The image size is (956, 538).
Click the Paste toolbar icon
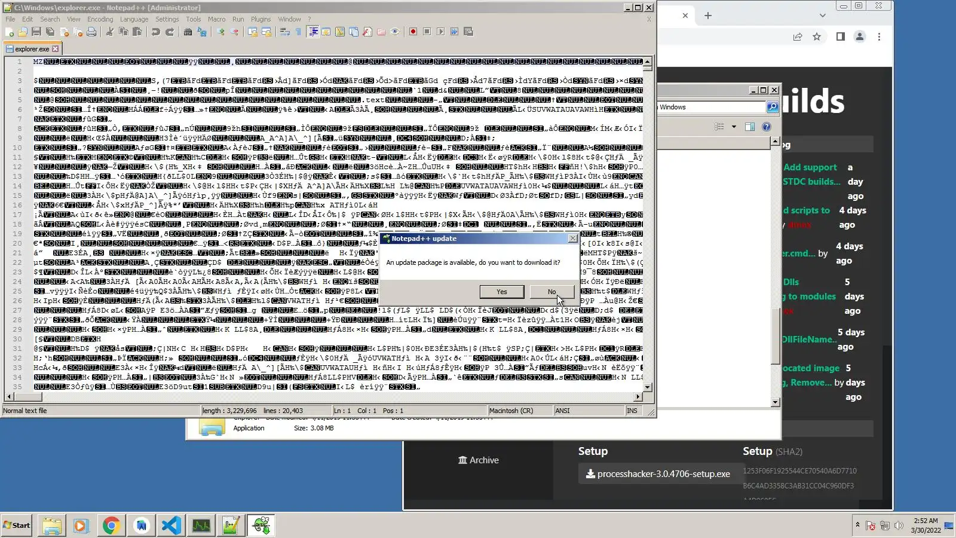tap(137, 32)
